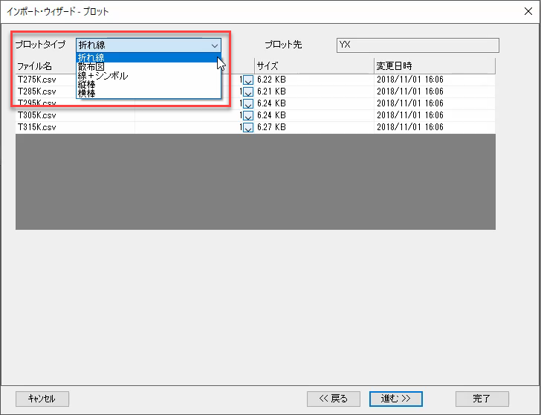The height and width of the screenshot is (415, 541).
Task: Open the プロットタイプ combo box arrow
Action: pos(215,45)
